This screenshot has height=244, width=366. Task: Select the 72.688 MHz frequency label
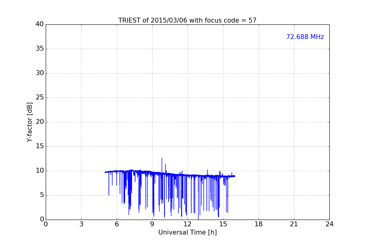point(305,37)
